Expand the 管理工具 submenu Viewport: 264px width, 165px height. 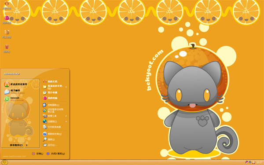point(55,116)
